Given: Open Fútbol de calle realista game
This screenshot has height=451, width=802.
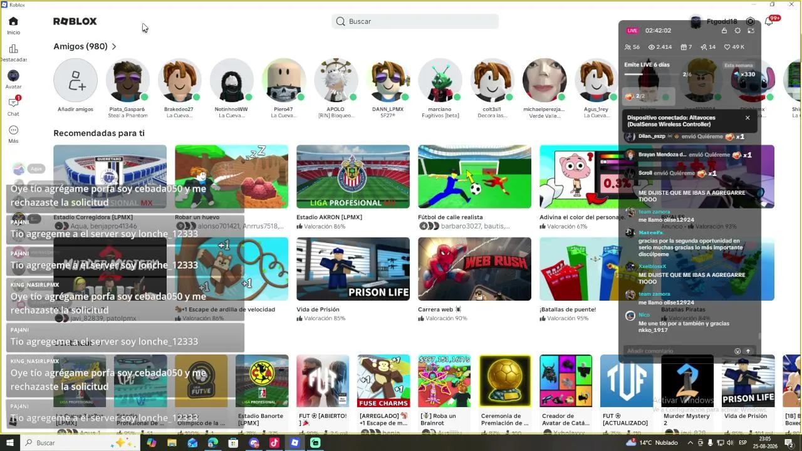Looking at the screenshot, I should pyautogui.click(x=474, y=177).
